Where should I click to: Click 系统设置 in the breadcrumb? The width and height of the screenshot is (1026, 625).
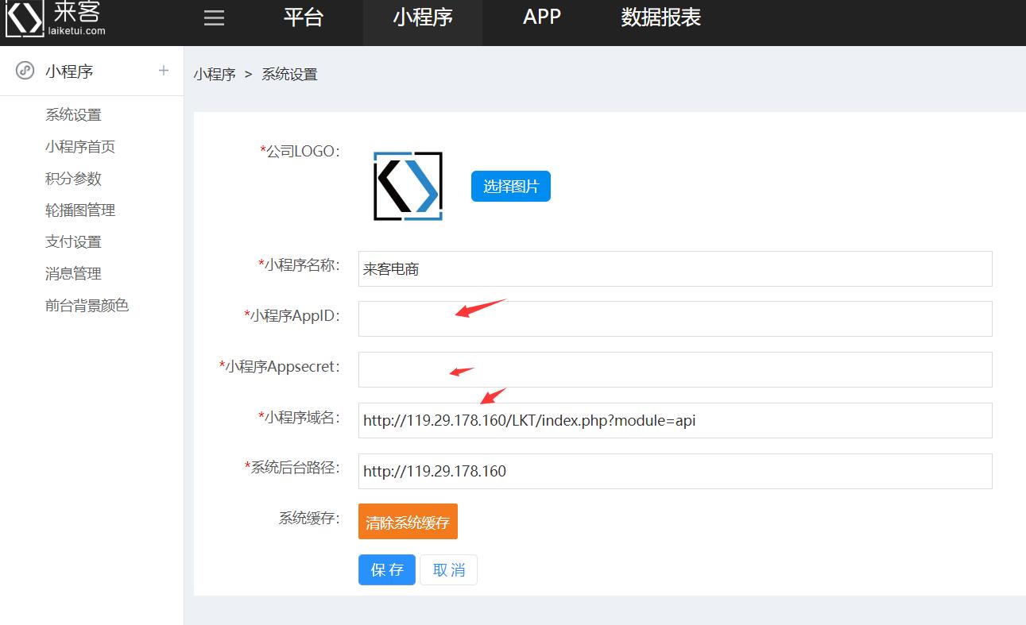pyautogui.click(x=289, y=75)
